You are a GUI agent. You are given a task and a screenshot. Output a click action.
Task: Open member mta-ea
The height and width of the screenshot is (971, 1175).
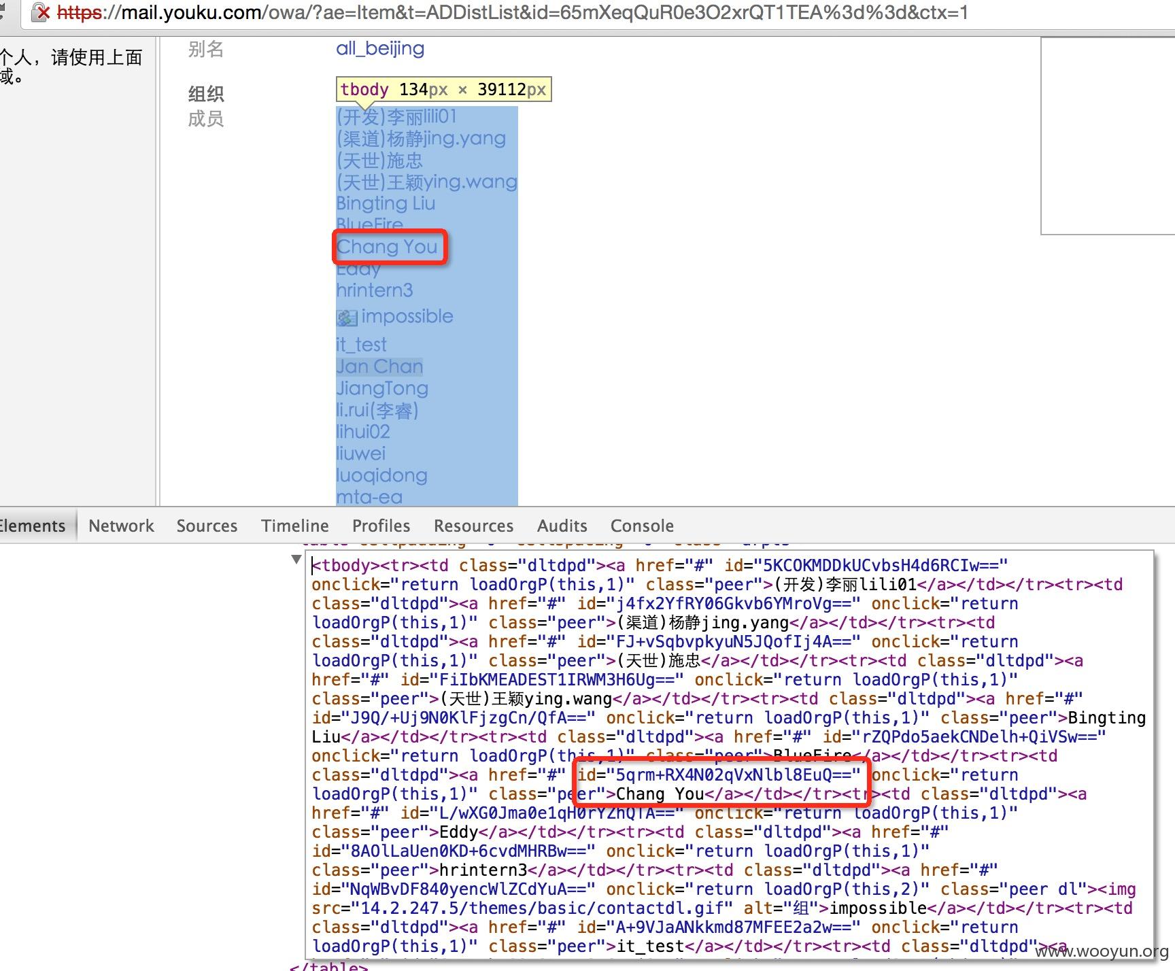click(x=369, y=497)
